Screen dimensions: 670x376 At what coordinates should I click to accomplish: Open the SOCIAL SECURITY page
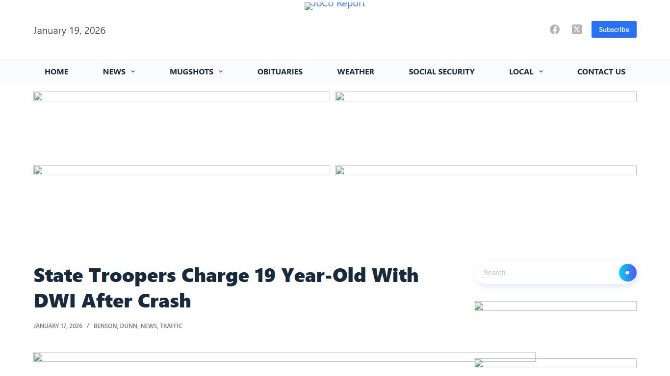441,71
